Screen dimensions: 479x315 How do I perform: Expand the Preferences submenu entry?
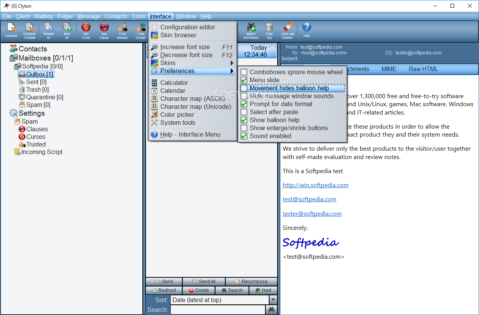click(x=192, y=71)
